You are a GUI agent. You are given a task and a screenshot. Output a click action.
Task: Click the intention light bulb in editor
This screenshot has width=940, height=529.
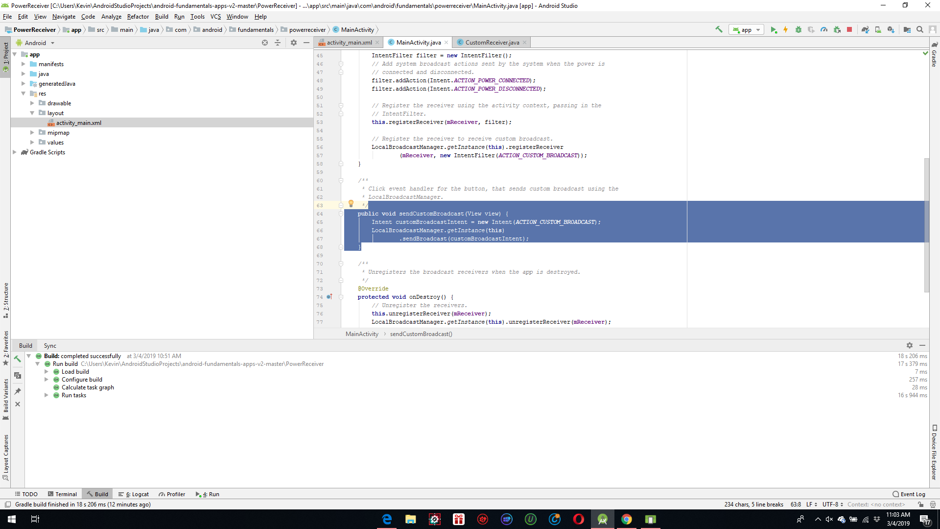[x=351, y=204]
